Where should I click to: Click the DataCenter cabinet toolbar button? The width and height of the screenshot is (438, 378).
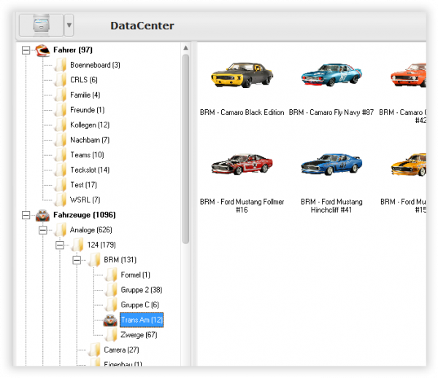[42, 25]
